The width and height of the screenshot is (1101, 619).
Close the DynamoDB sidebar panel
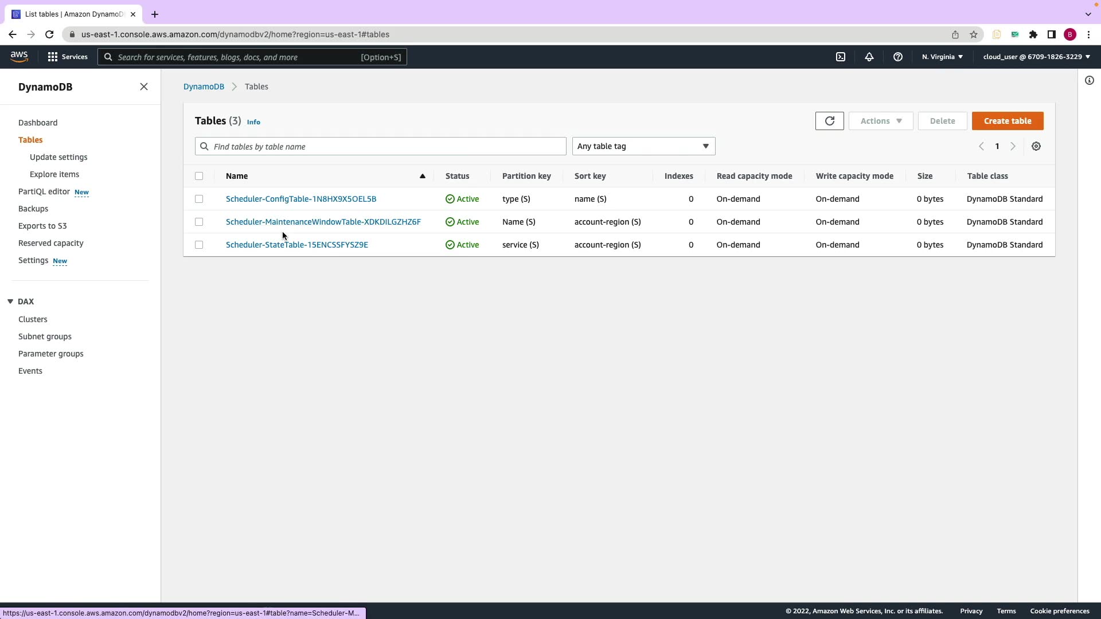coord(143,87)
